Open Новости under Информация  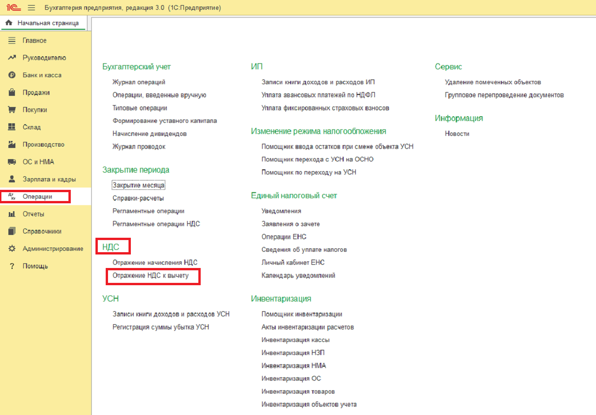click(x=457, y=134)
